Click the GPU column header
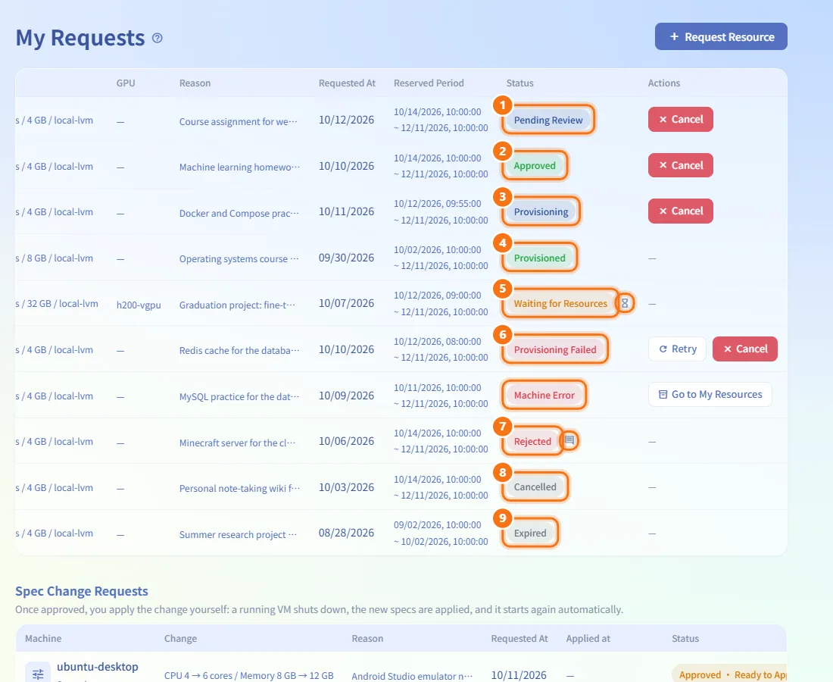 point(126,83)
